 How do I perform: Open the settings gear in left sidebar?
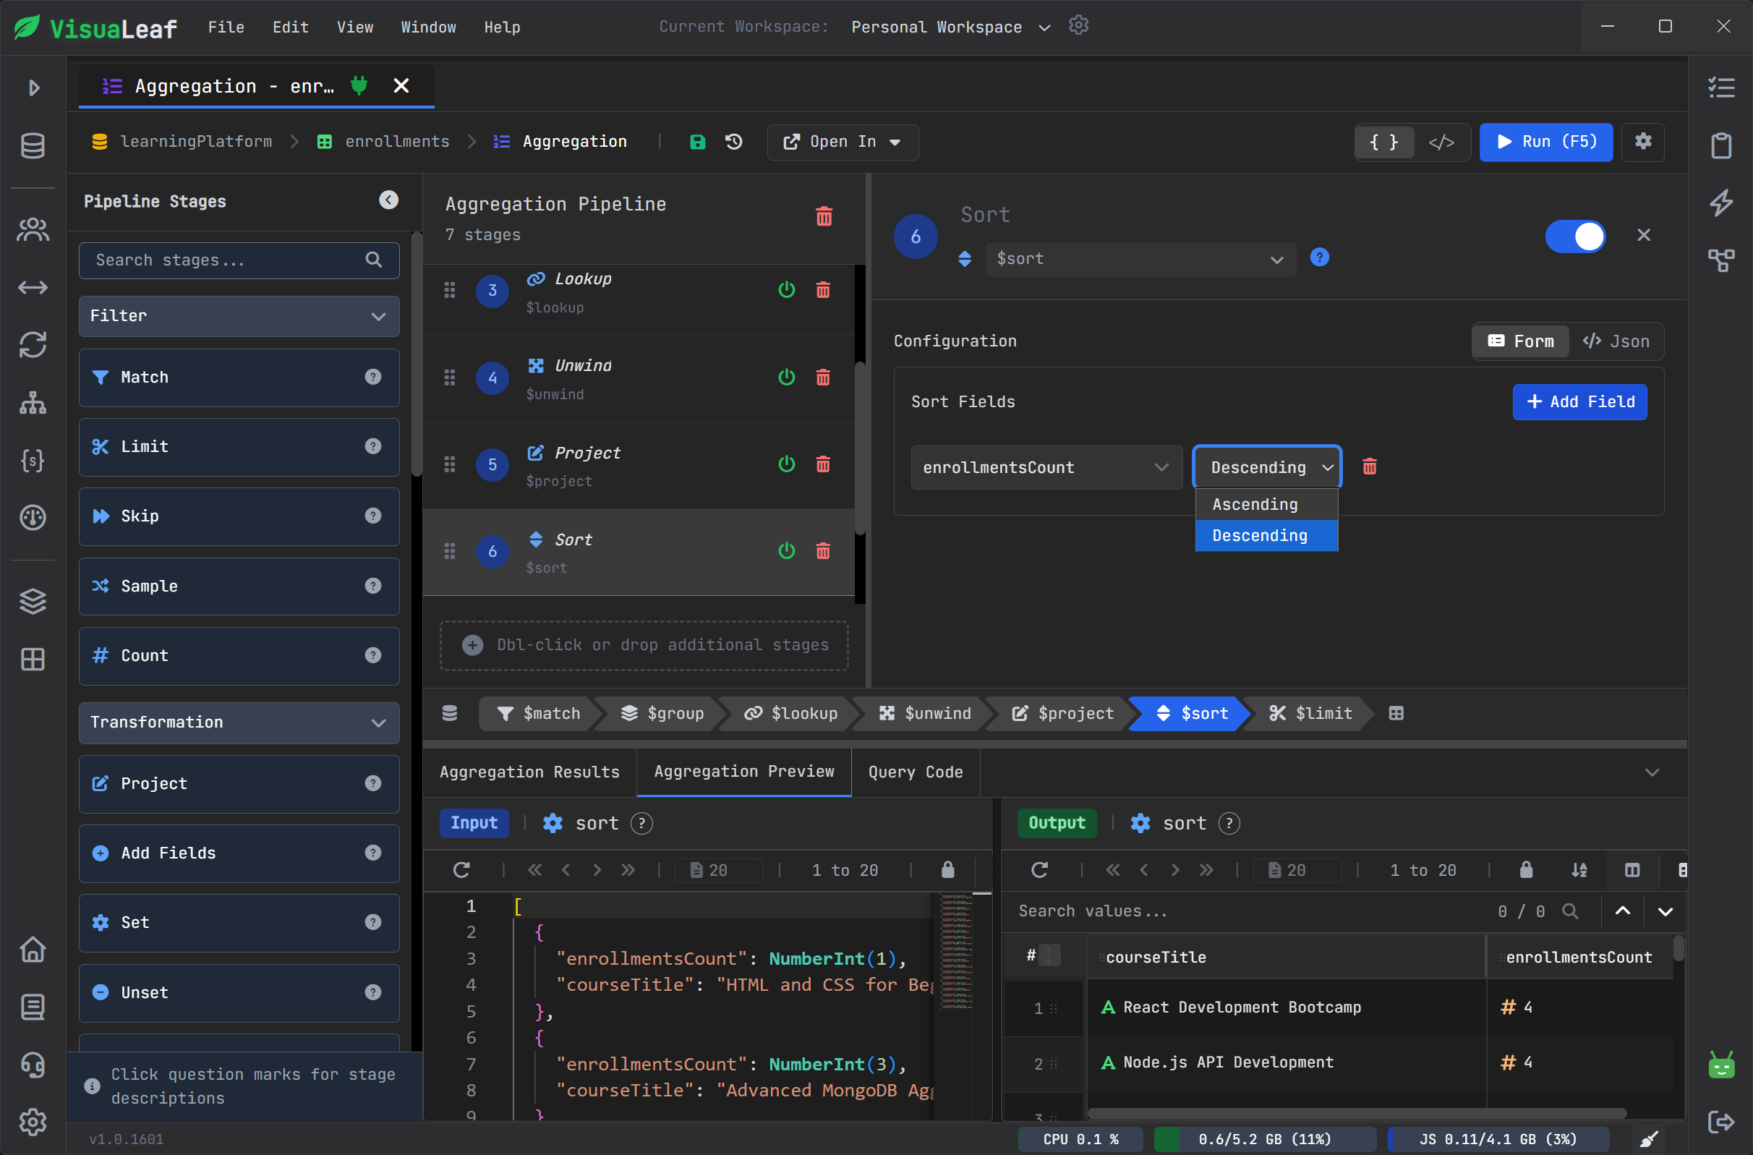tap(33, 1122)
